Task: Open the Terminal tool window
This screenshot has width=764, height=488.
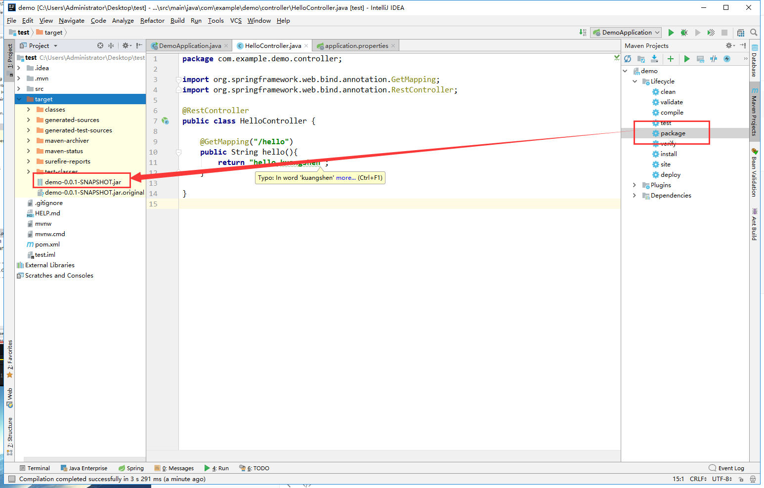Action: (x=35, y=468)
